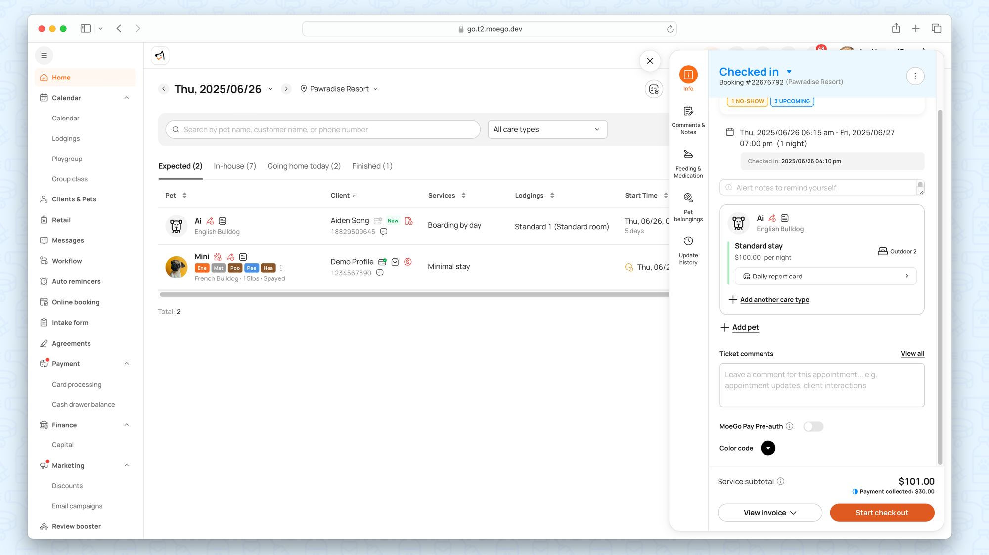Open the All care types dropdown
This screenshot has width=989, height=555.
(547, 129)
